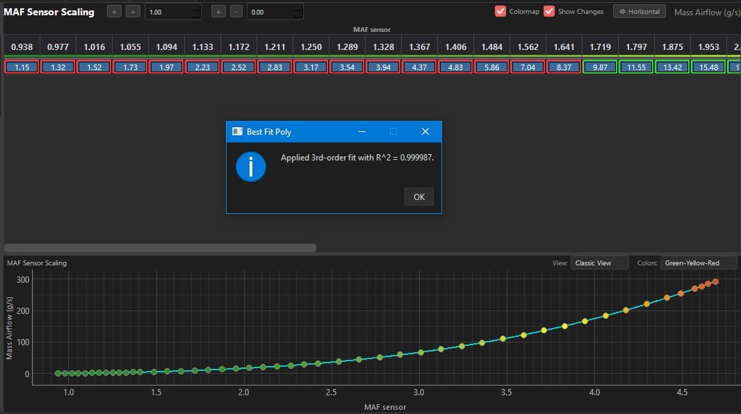Click the divide operator button
The image size is (741, 414).
(133, 12)
